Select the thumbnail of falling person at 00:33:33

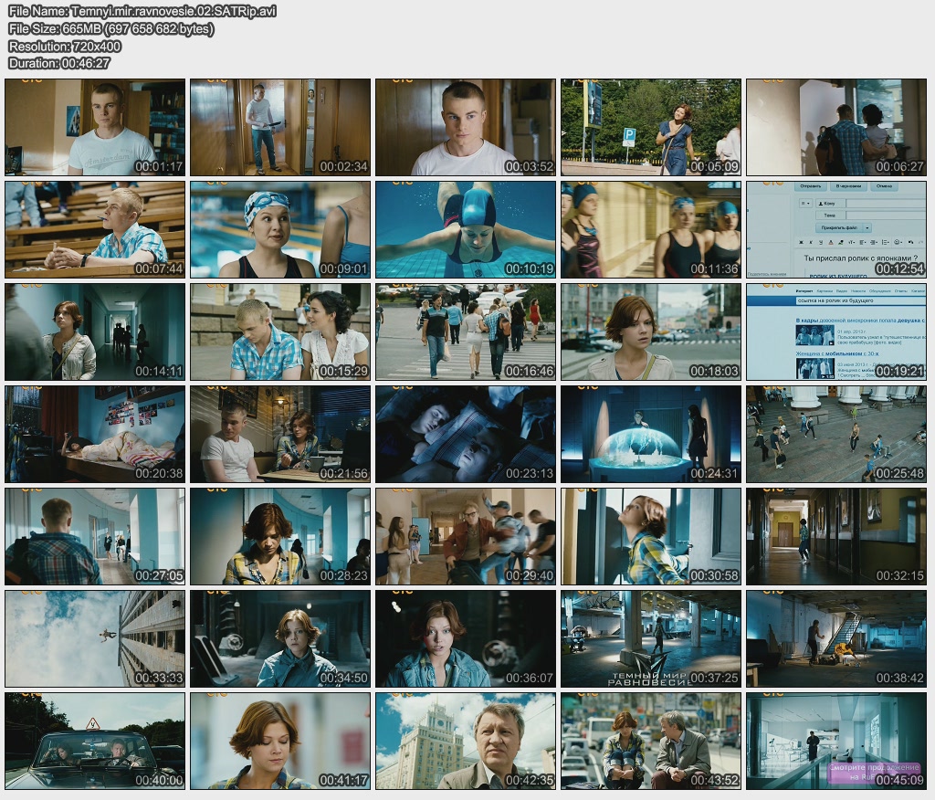[95, 637]
